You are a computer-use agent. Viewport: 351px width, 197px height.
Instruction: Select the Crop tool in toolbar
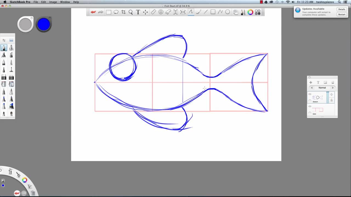point(123,12)
